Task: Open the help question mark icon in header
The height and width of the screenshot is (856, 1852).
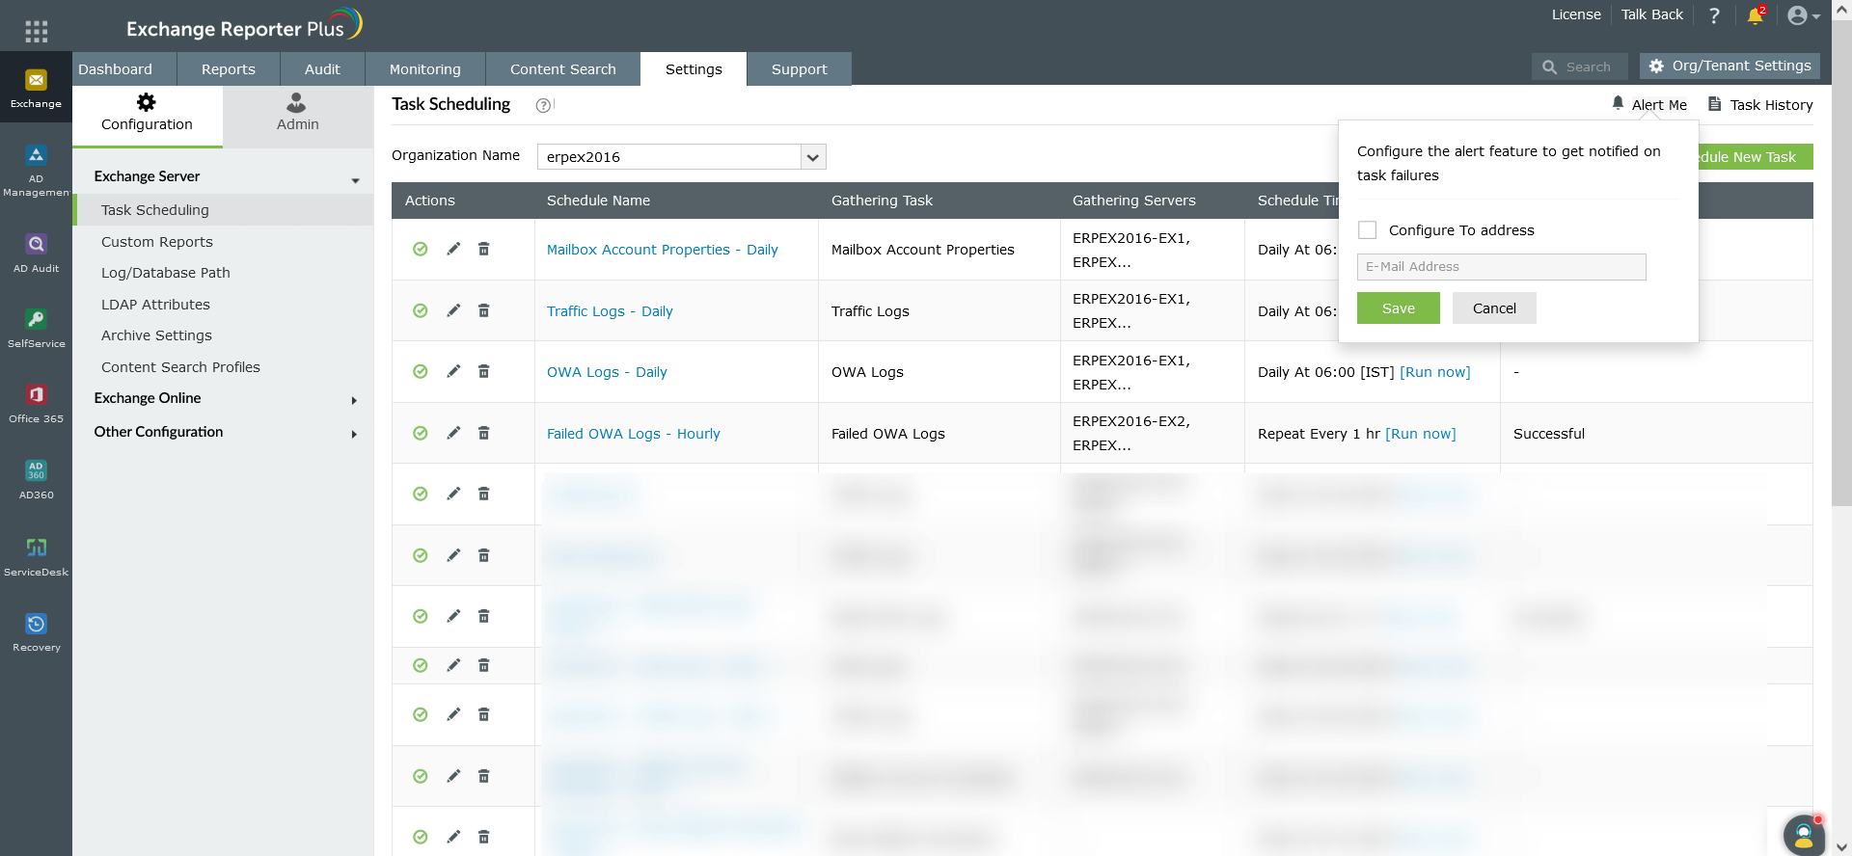Action: tap(1714, 15)
